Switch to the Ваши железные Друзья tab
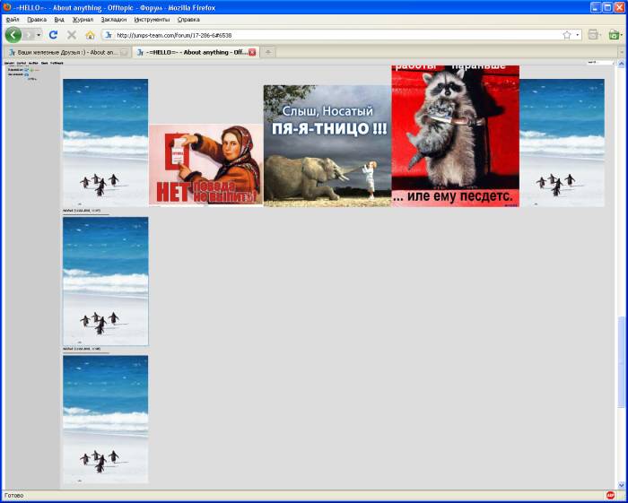This screenshot has width=628, height=503. [67, 52]
